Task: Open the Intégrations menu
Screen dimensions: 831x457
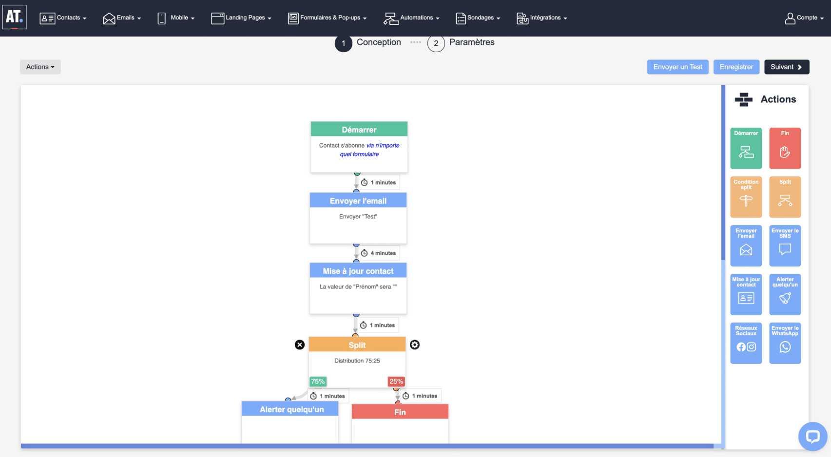Action: pyautogui.click(x=542, y=18)
